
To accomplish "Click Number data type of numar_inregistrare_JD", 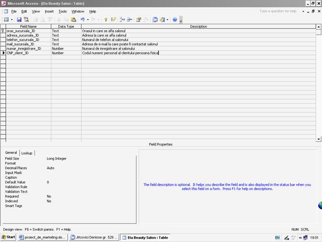I will 57,48.
